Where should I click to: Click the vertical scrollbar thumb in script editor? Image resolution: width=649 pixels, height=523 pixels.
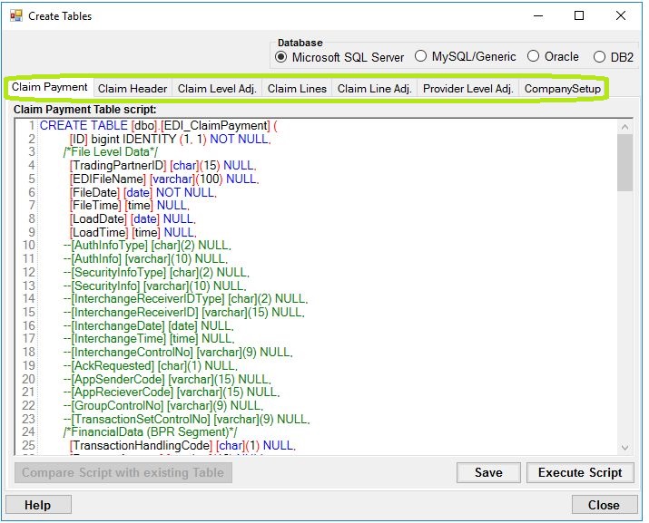(625, 163)
